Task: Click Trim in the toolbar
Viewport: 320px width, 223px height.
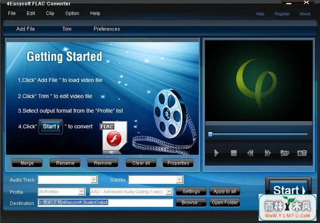Action: [x=67, y=29]
